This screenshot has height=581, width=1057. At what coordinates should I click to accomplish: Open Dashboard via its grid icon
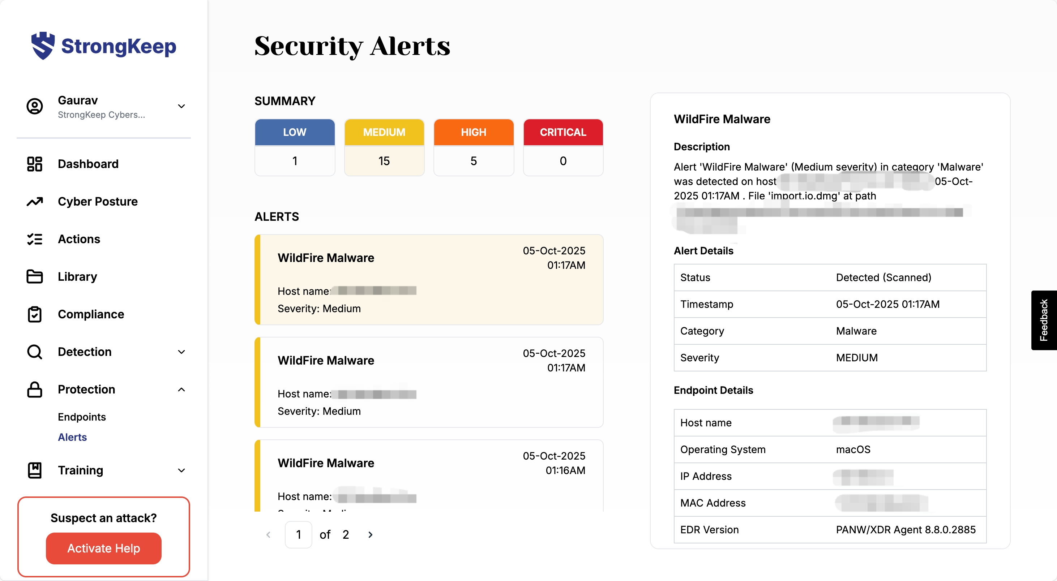point(34,164)
